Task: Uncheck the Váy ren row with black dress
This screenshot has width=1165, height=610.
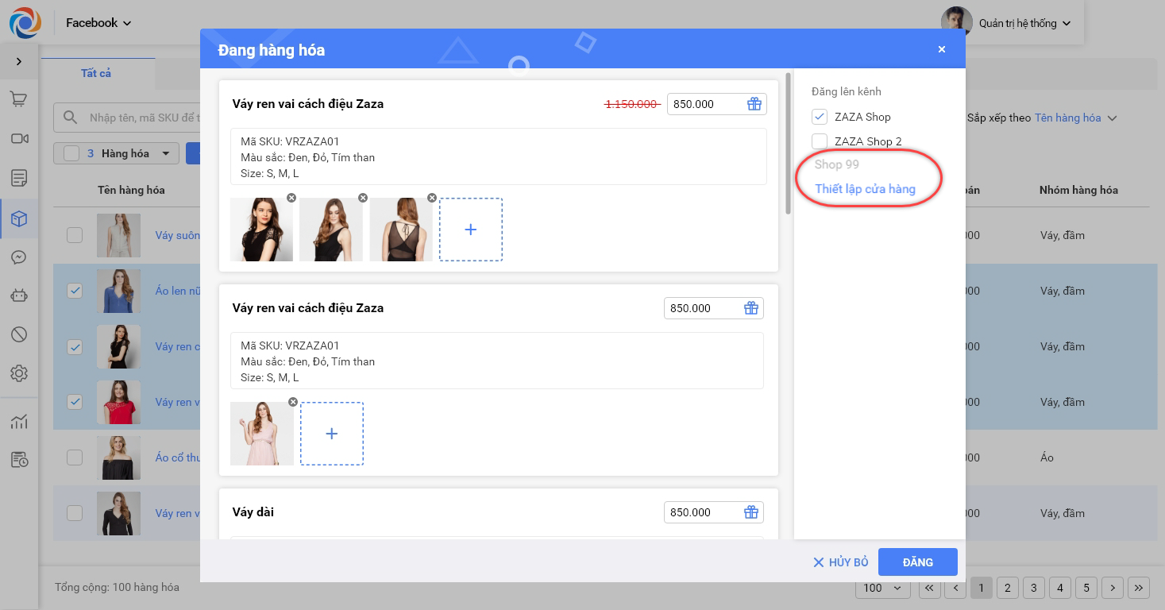Action: point(75,346)
